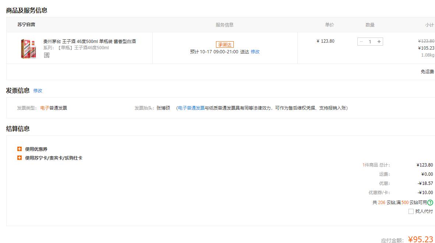
Task: Click the 系列 【单瓶】王子酒46度500ml text
Action: 76,48
